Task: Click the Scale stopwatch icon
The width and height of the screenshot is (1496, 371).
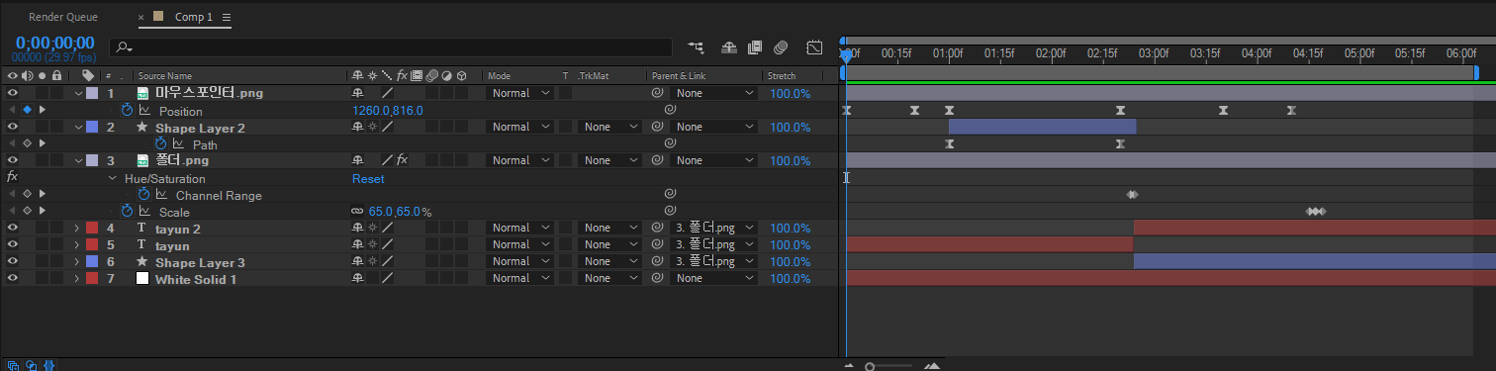Action: (127, 211)
